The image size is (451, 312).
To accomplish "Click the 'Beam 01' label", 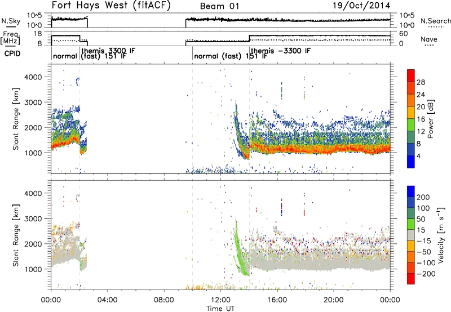I will click(x=219, y=6).
